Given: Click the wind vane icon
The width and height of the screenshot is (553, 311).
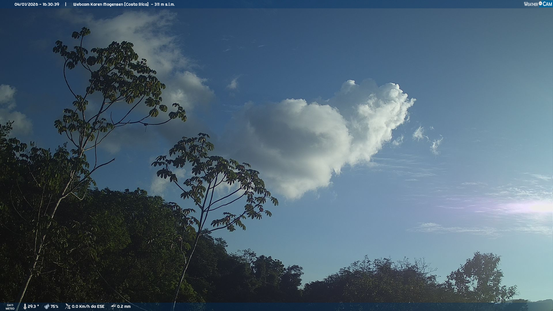Looking at the screenshot, I should 68,306.
